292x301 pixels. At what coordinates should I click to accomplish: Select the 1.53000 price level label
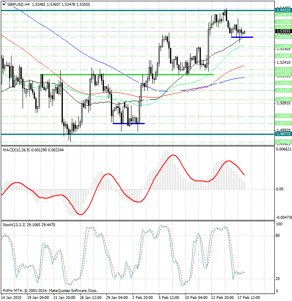click(x=283, y=46)
